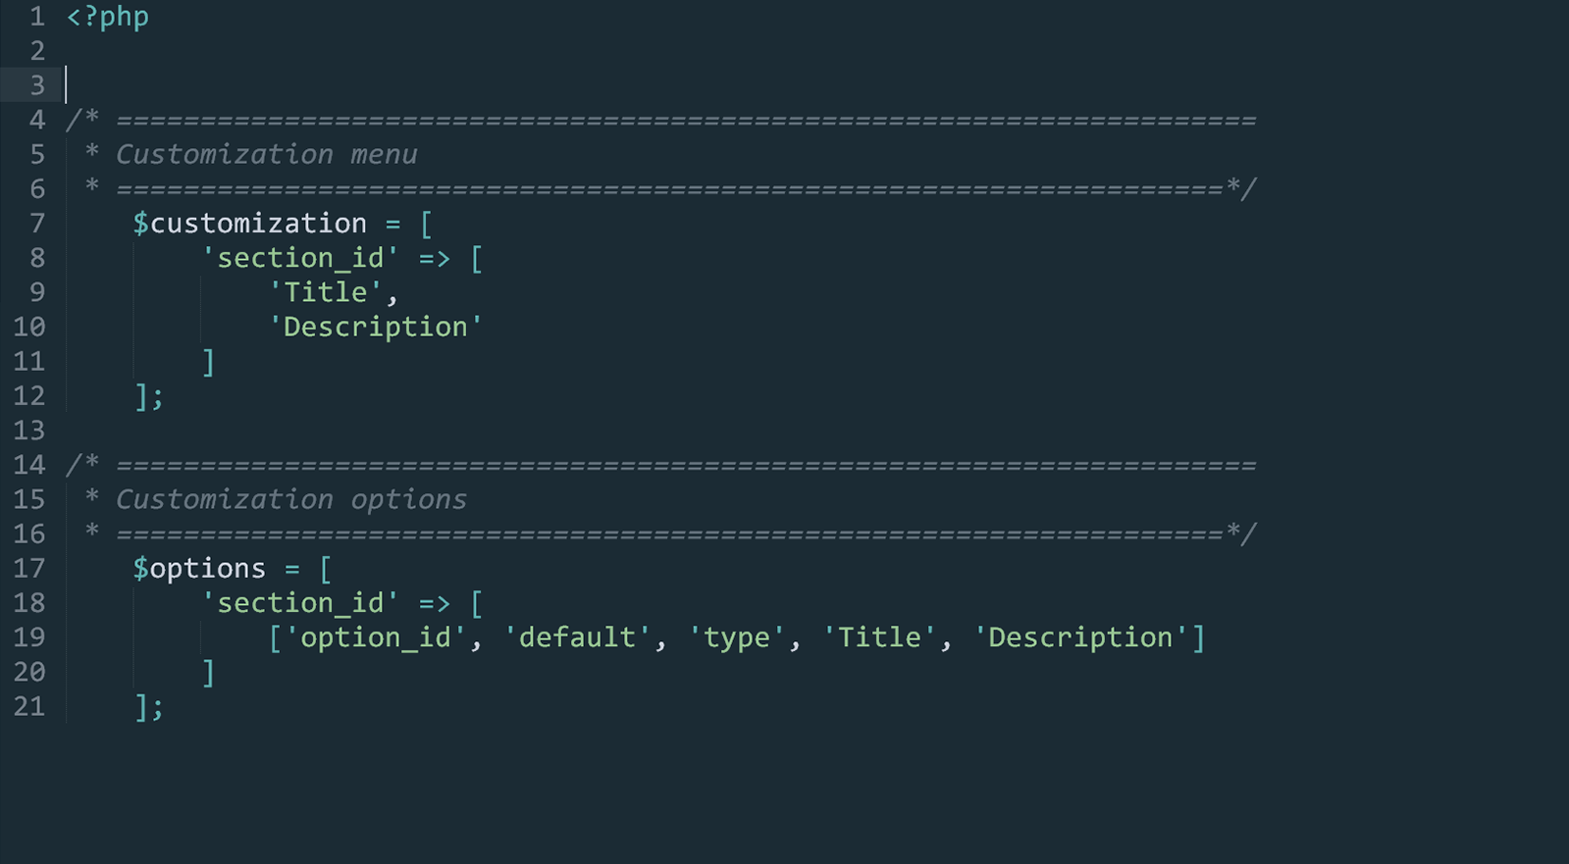Select line number 21 in the gutter

pyautogui.click(x=29, y=707)
